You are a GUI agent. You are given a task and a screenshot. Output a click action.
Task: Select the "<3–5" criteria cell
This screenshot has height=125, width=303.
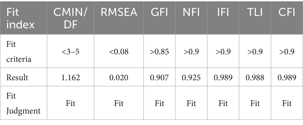point(71,52)
